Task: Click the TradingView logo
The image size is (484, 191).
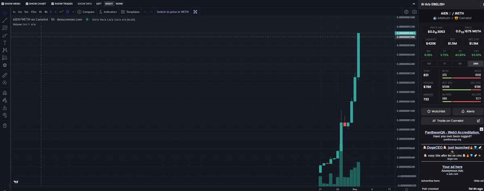Action: (16, 182)
